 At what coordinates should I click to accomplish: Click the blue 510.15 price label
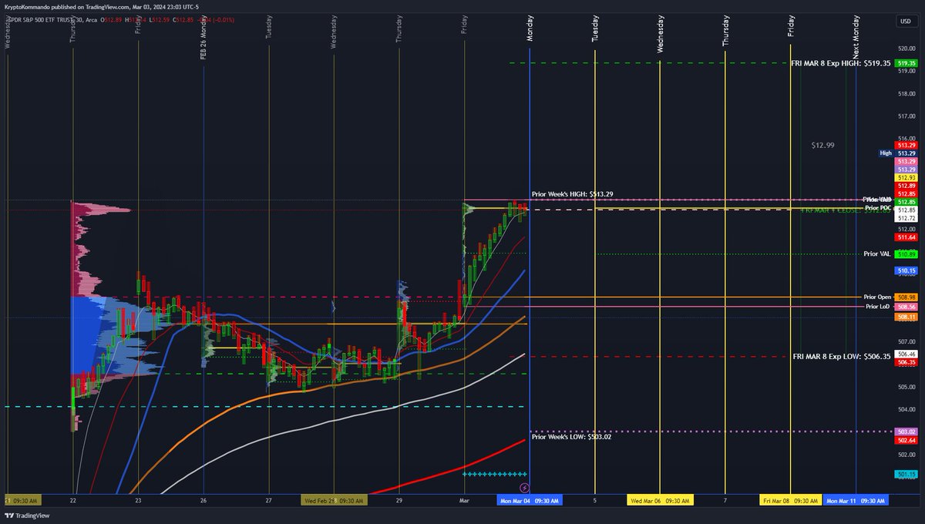coord(906,271)
